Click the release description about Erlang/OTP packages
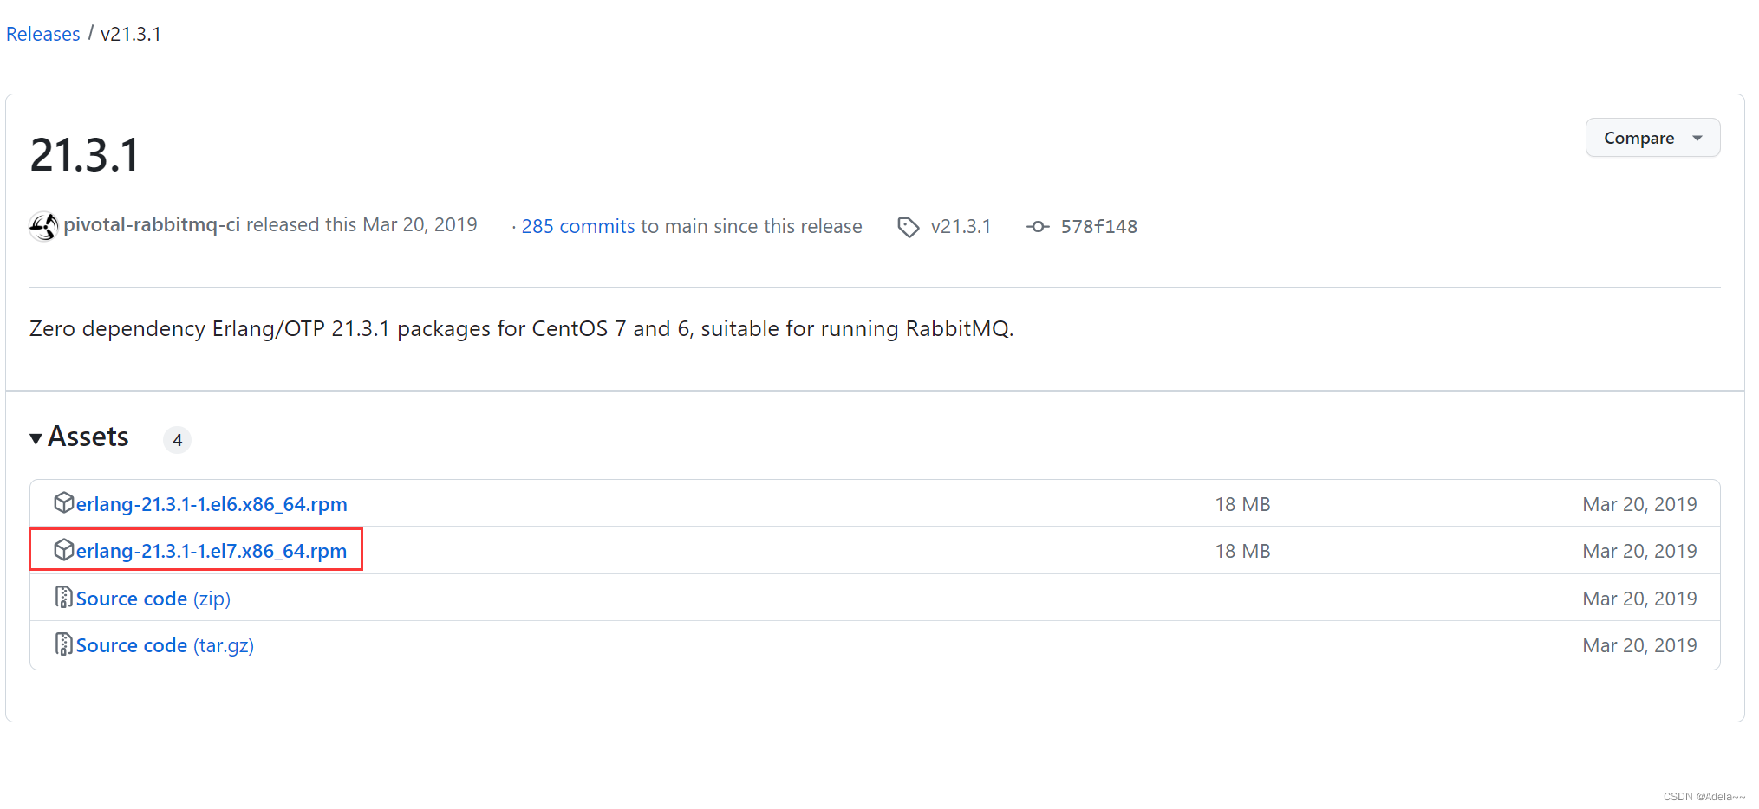The image size is (1759, 809). [x=521, y=329]
